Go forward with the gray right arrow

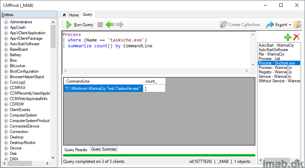(x=120, y=25)
